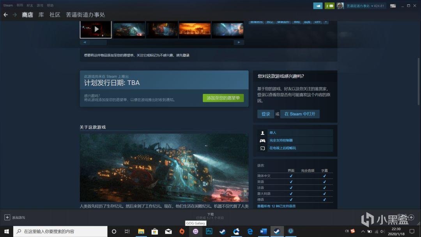Open Photoshop from the taskbar
The image size is (421, 237).
(x=209, y=232)
